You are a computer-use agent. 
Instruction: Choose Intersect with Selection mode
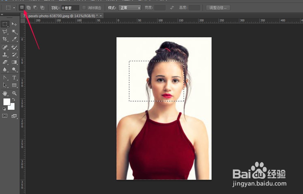[x=42, y=8]
